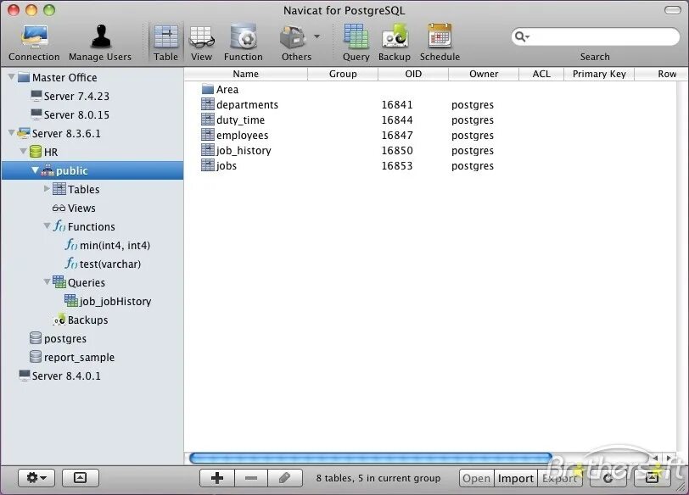689x495 pixels.
Task: Click the show/hide panel button beside gear
Action: (80, 477)
